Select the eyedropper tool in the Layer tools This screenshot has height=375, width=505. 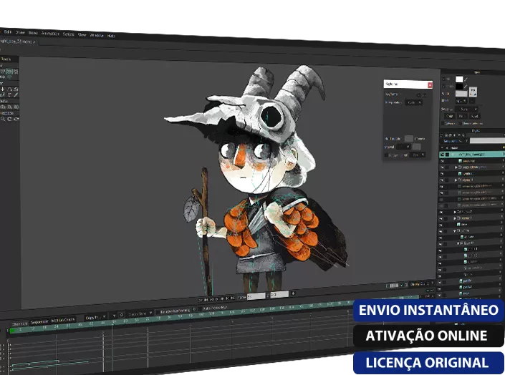[x=16, y=94]
